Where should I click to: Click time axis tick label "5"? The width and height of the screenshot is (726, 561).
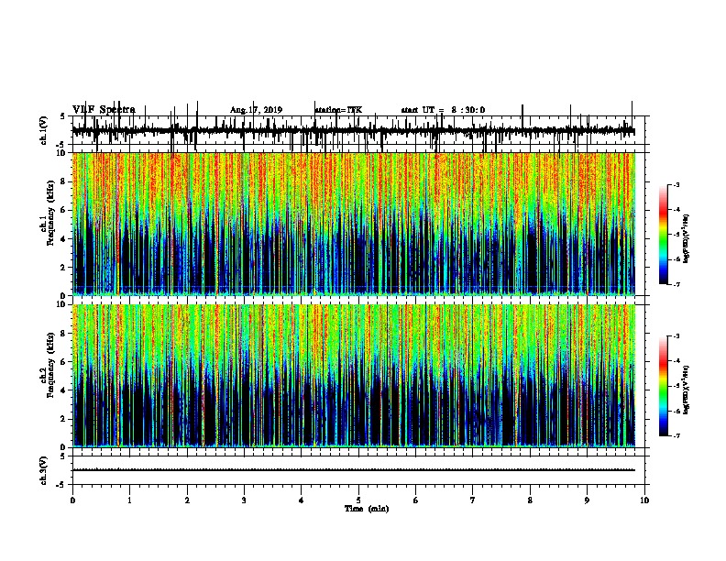(x=358, y=500)
